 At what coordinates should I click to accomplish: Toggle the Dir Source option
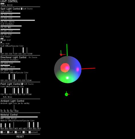tap(33, 57)
